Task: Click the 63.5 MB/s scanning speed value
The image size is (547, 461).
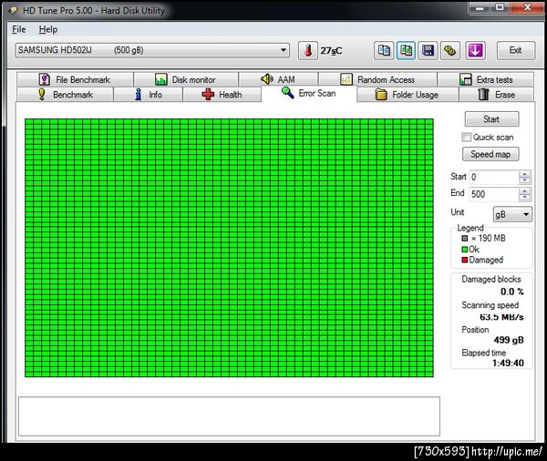Action: click(x=501, y=317)
